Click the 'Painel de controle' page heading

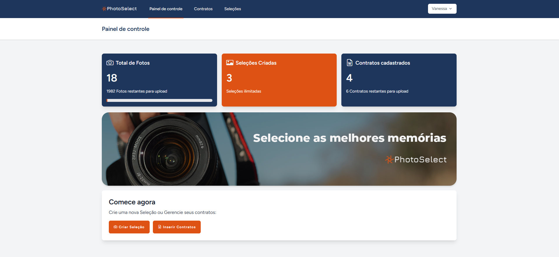pyautogui.click(x=125, y=29)
